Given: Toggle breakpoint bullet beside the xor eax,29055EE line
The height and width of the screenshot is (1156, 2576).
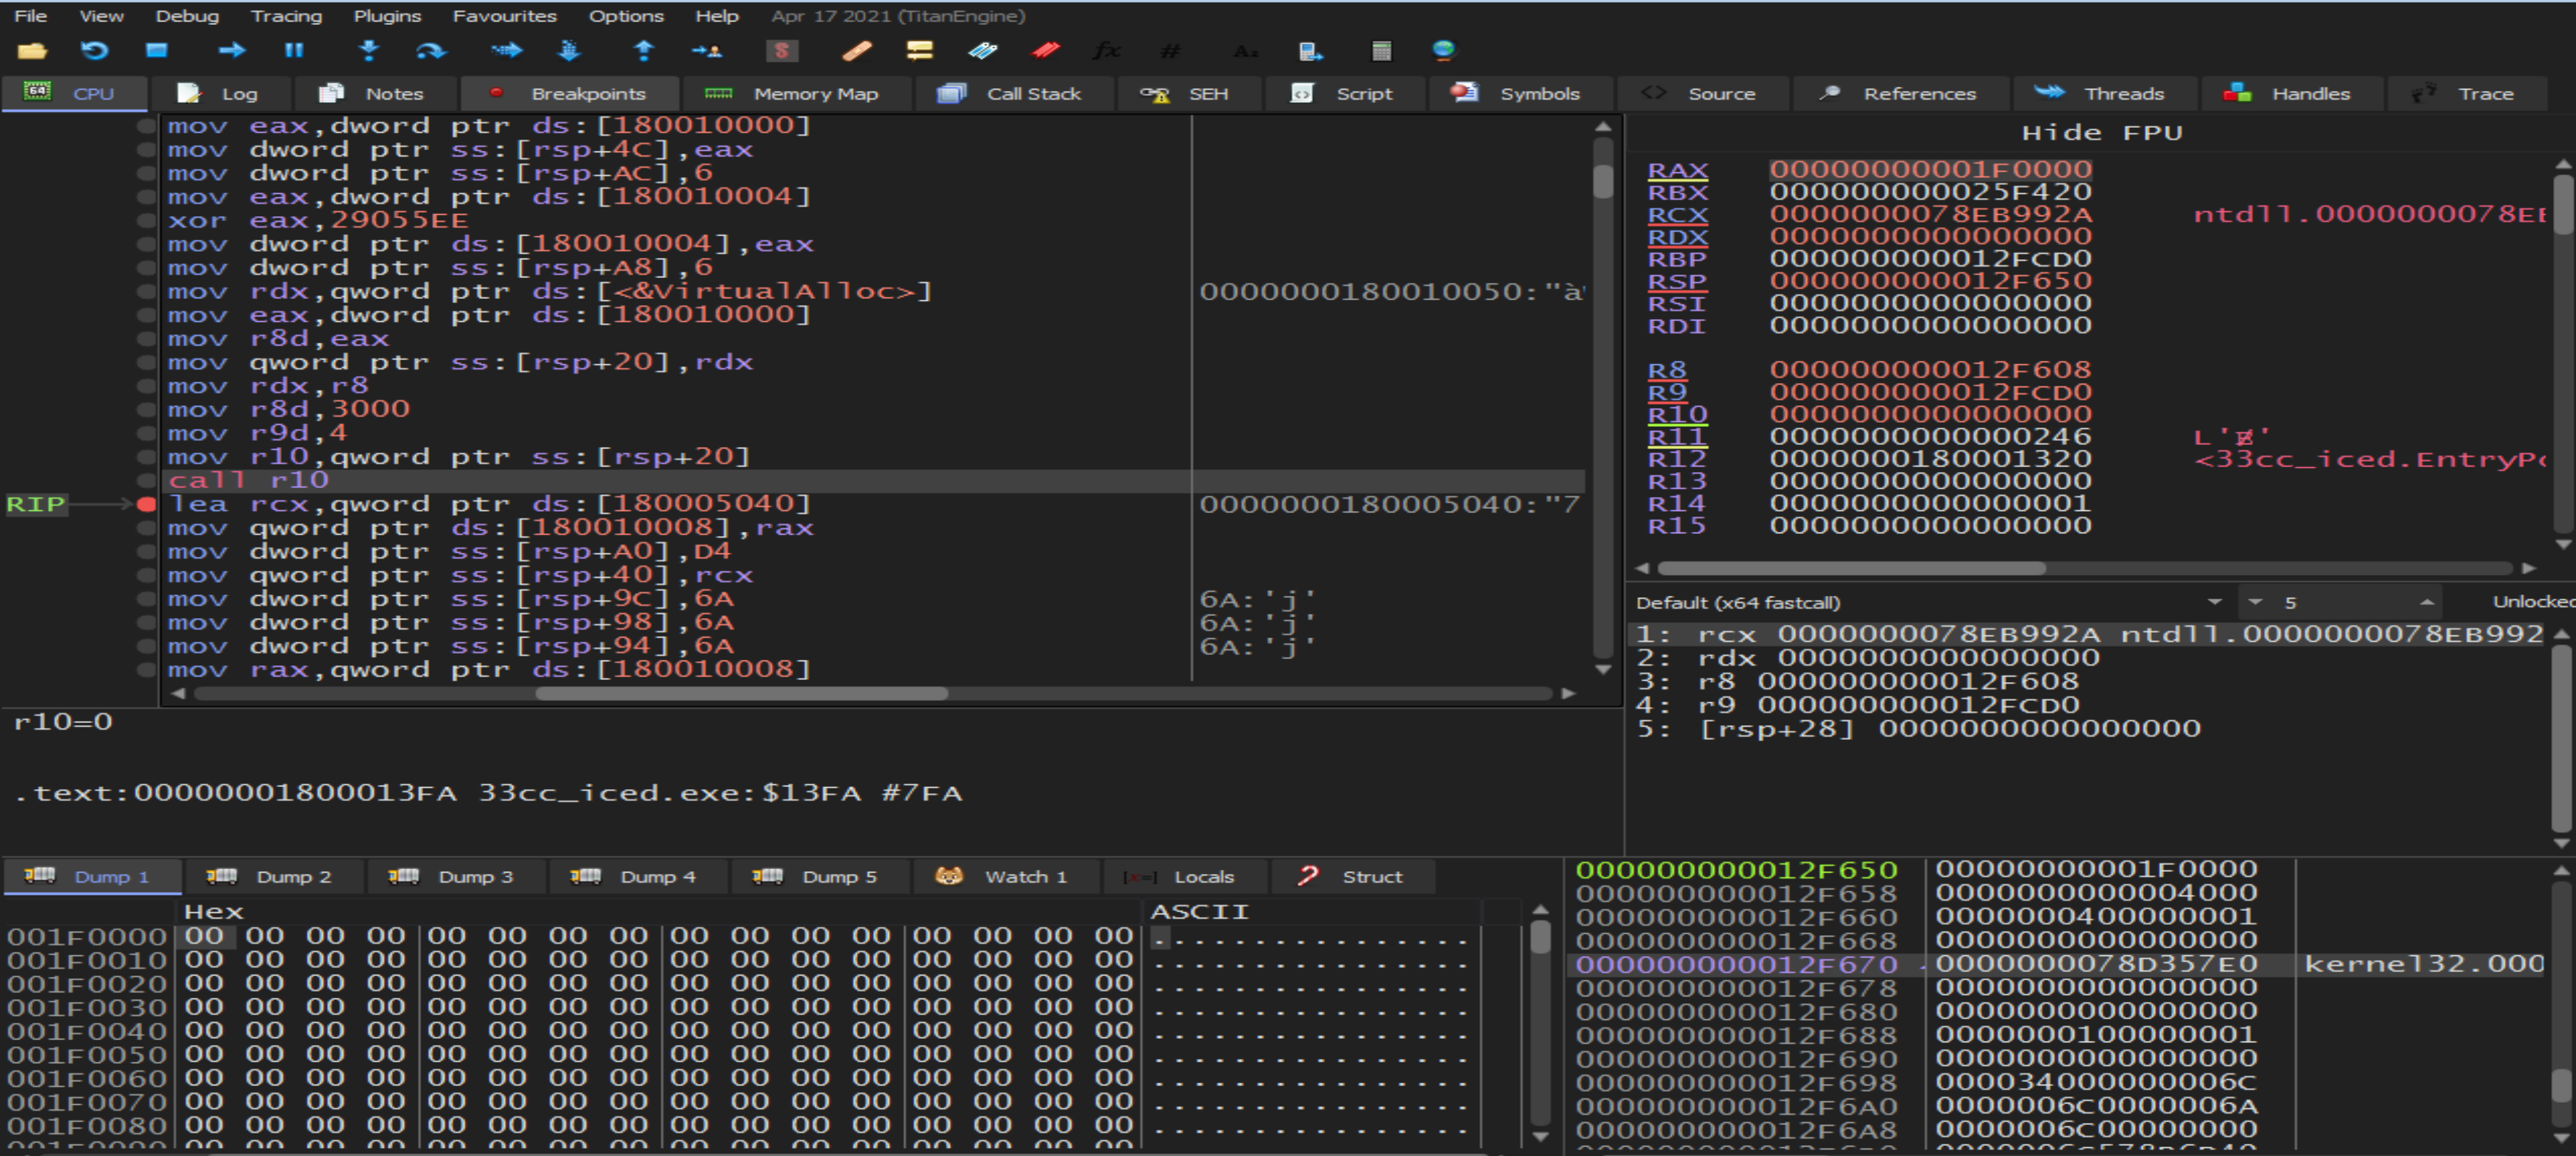Looking at the screenshot, I should pyautogui.click(x=146, y=222).
